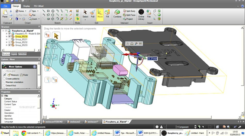Choose the Fill tool

point(107,14)
